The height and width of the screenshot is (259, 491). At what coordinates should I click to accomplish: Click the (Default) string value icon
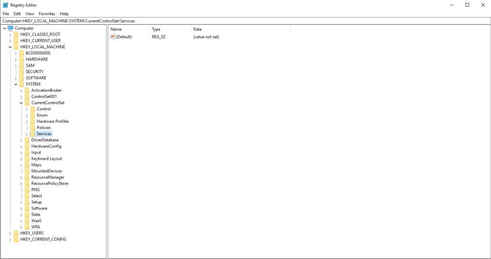coord(113,37)
